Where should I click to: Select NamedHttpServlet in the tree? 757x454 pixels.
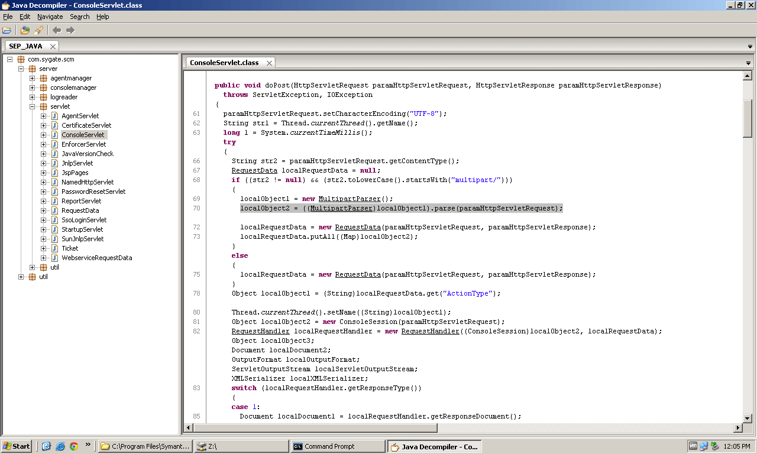[x=88, y=182]
